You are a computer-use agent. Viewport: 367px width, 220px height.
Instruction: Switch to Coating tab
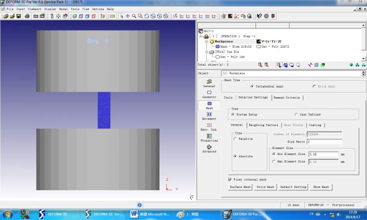tap(315, 125)
